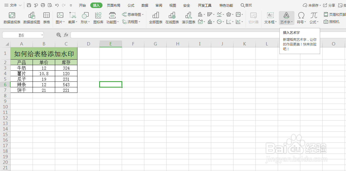Select cell containing 牛奶
This screenshot has height=171, width=346.
tap(21, 68)
